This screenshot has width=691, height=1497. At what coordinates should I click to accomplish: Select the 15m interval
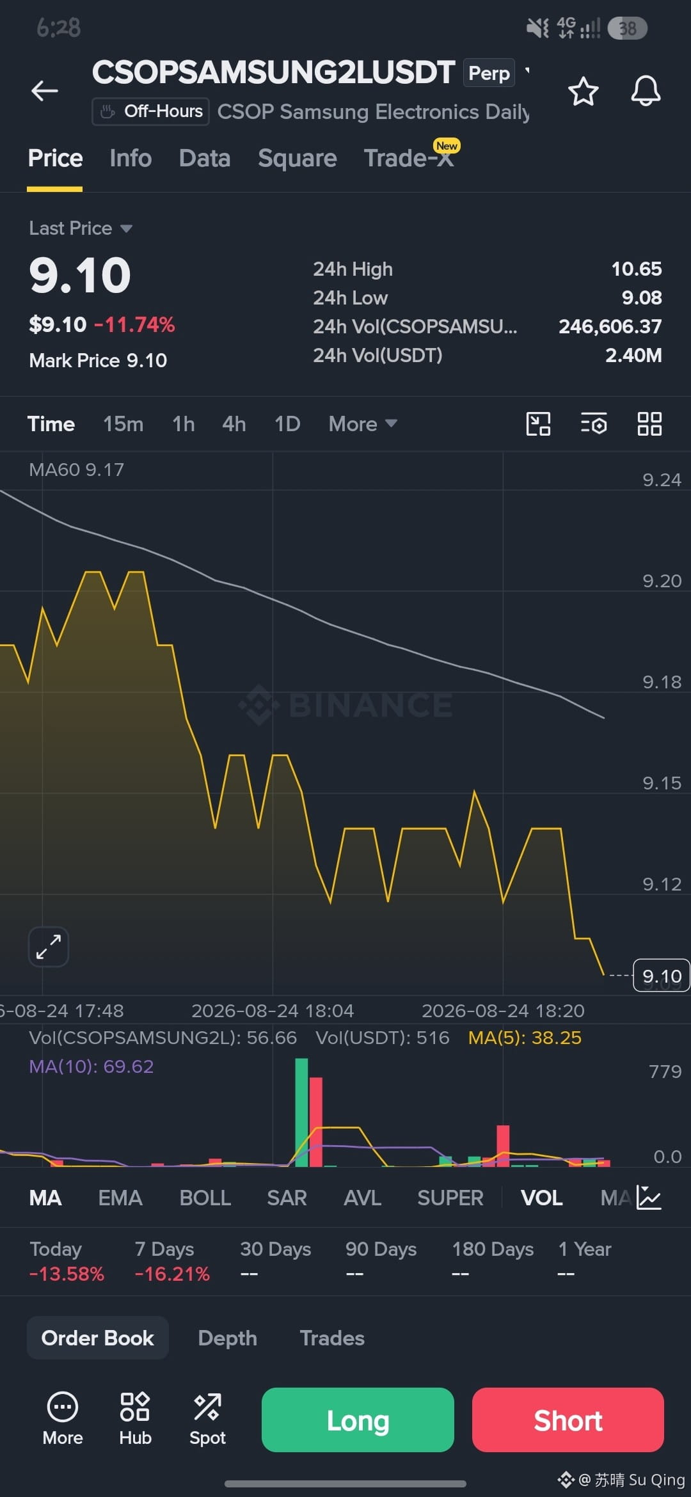pos(123,424)
